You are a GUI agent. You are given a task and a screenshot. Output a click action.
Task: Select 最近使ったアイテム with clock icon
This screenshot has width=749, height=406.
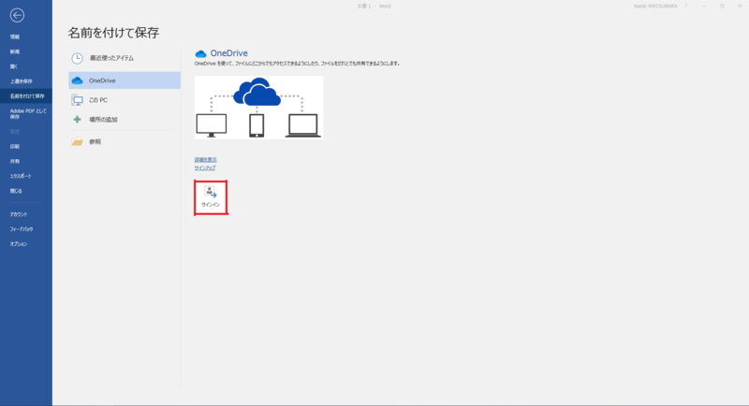pyautogui.click(x=125, y=58)
